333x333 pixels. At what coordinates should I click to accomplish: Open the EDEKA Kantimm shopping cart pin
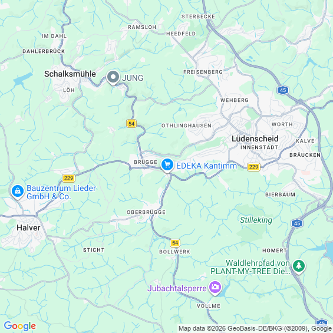pos(167,166)
